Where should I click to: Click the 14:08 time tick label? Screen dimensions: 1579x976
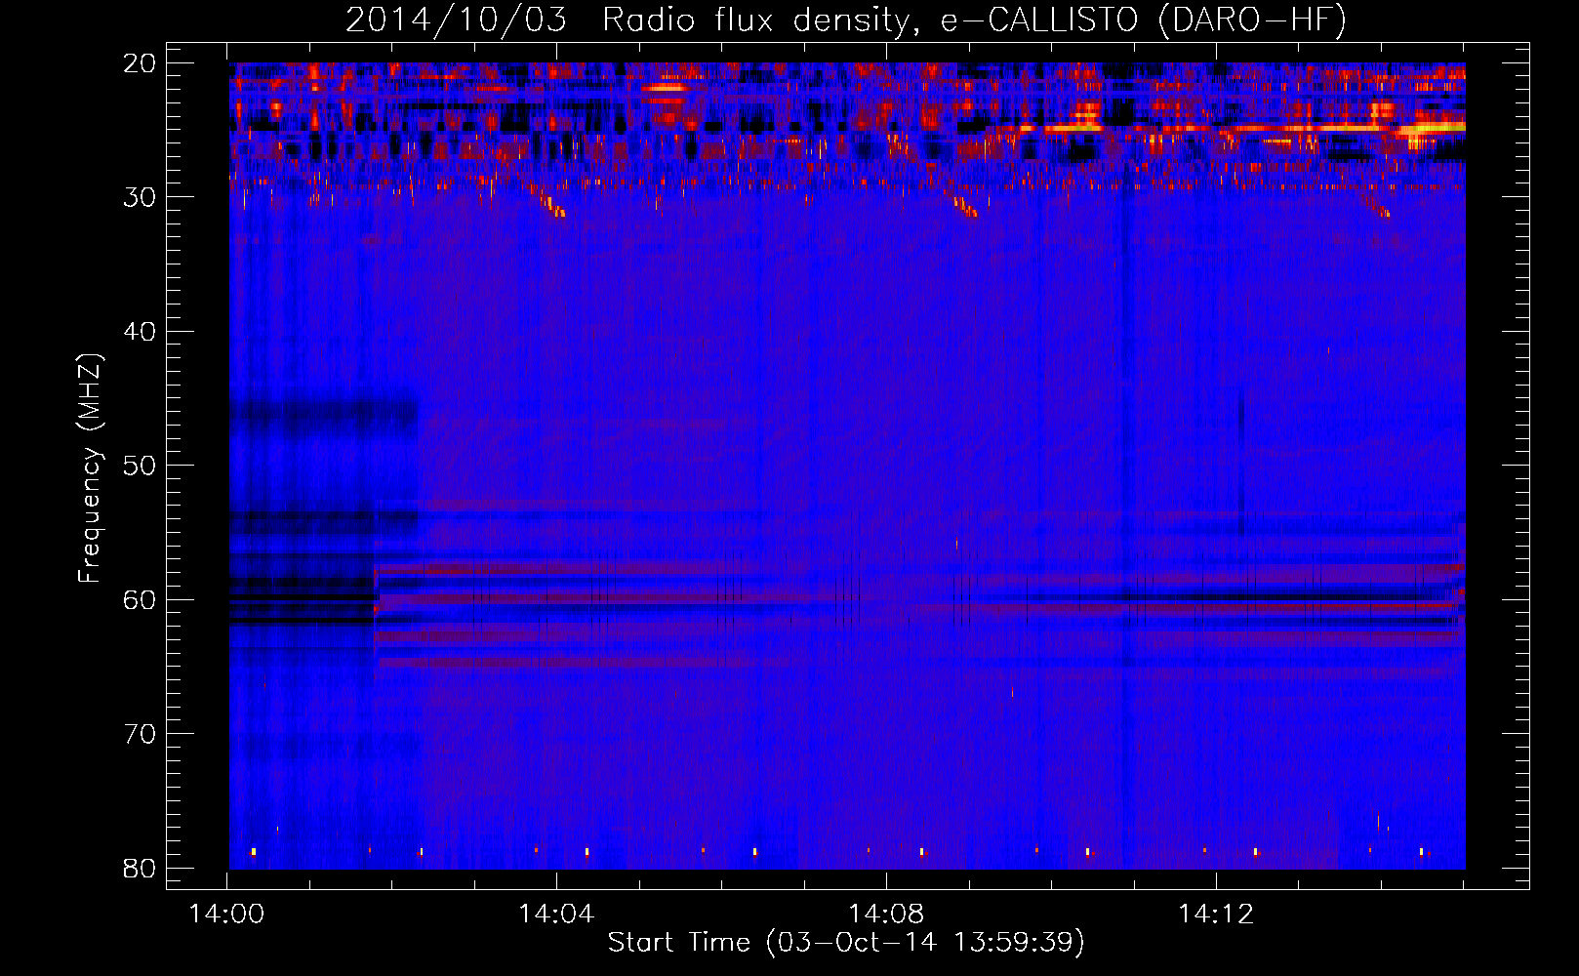tap(886, 915)
